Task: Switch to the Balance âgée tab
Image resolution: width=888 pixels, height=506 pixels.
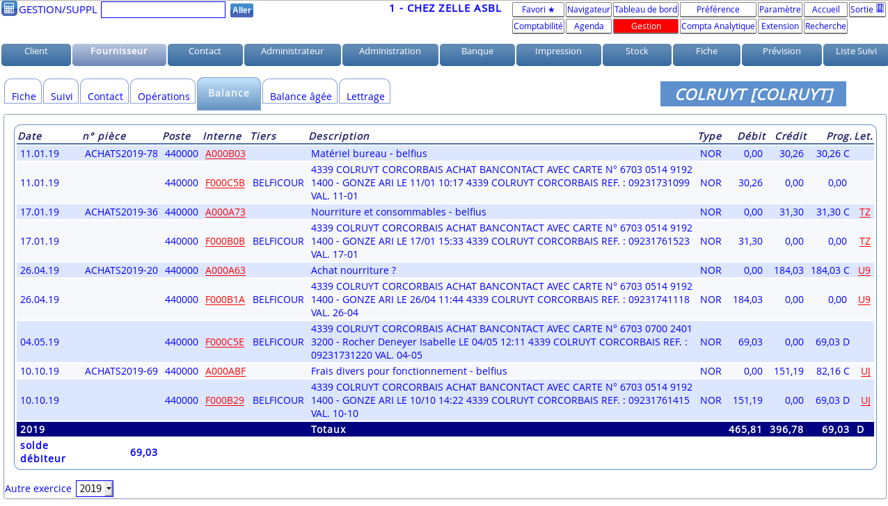Action: pyautogui.click(x=300, y=97)
